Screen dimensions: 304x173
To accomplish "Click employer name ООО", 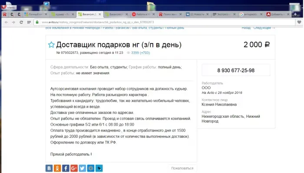I will [206, 88].
